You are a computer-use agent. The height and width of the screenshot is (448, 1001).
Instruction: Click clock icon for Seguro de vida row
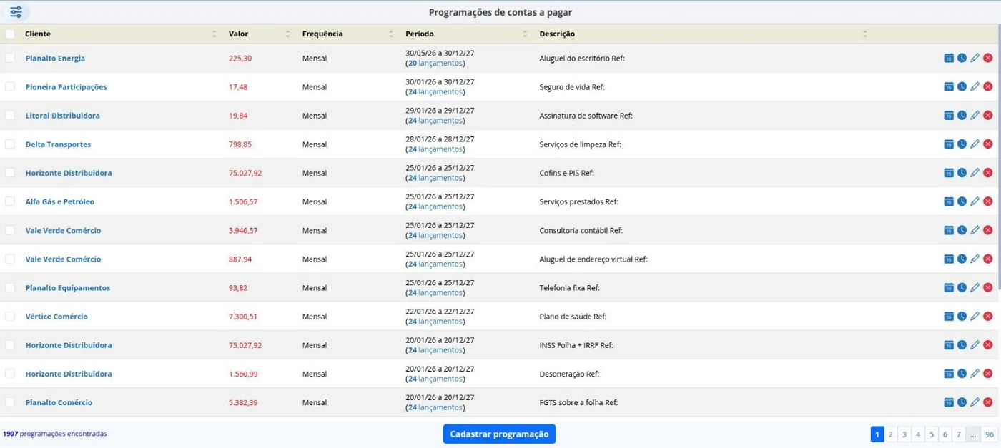[962, 86]
